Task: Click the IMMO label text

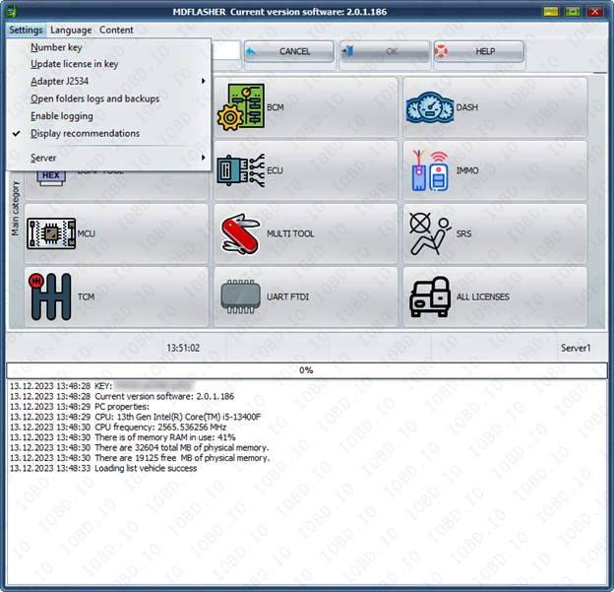Action: click(467, 170)
